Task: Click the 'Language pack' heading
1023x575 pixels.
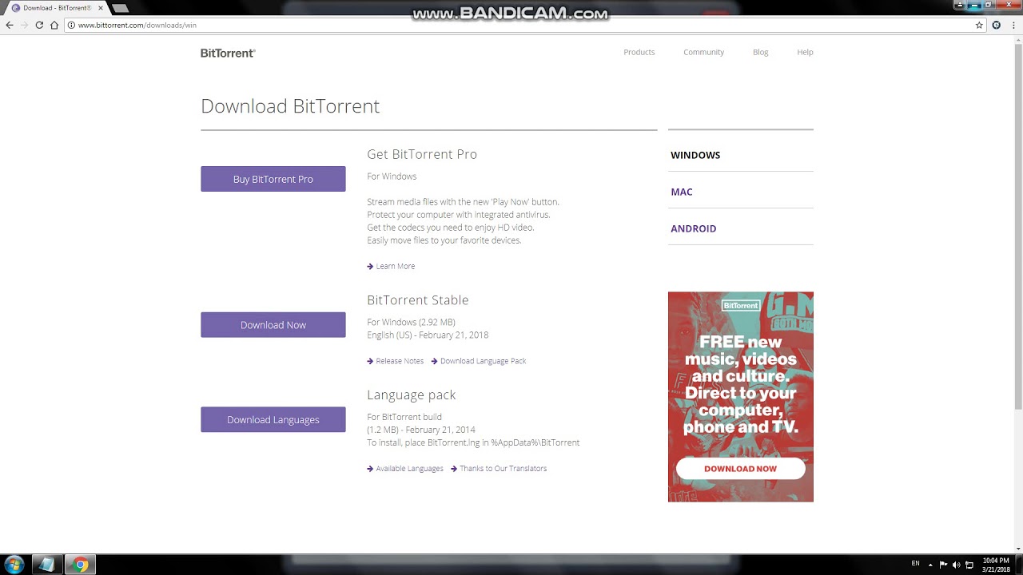Action: [x=412, y=395]
